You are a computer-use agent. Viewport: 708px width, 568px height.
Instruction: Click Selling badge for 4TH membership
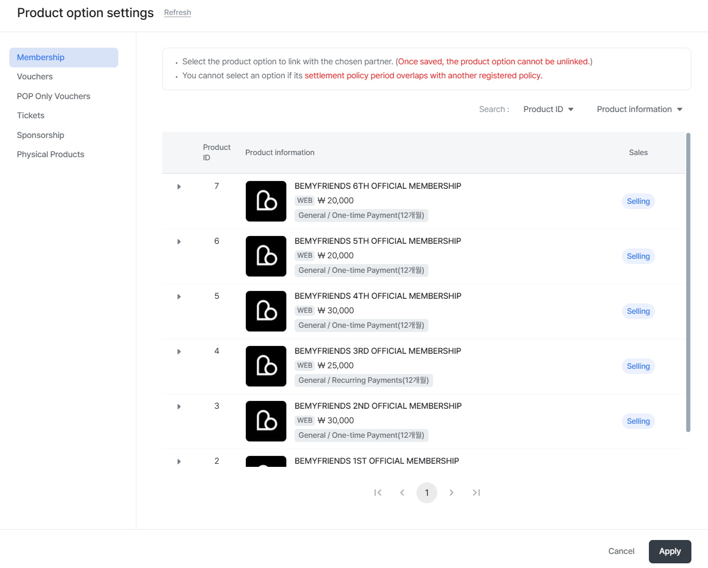coord(638,311)
